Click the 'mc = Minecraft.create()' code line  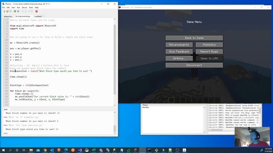coord(25,42)
